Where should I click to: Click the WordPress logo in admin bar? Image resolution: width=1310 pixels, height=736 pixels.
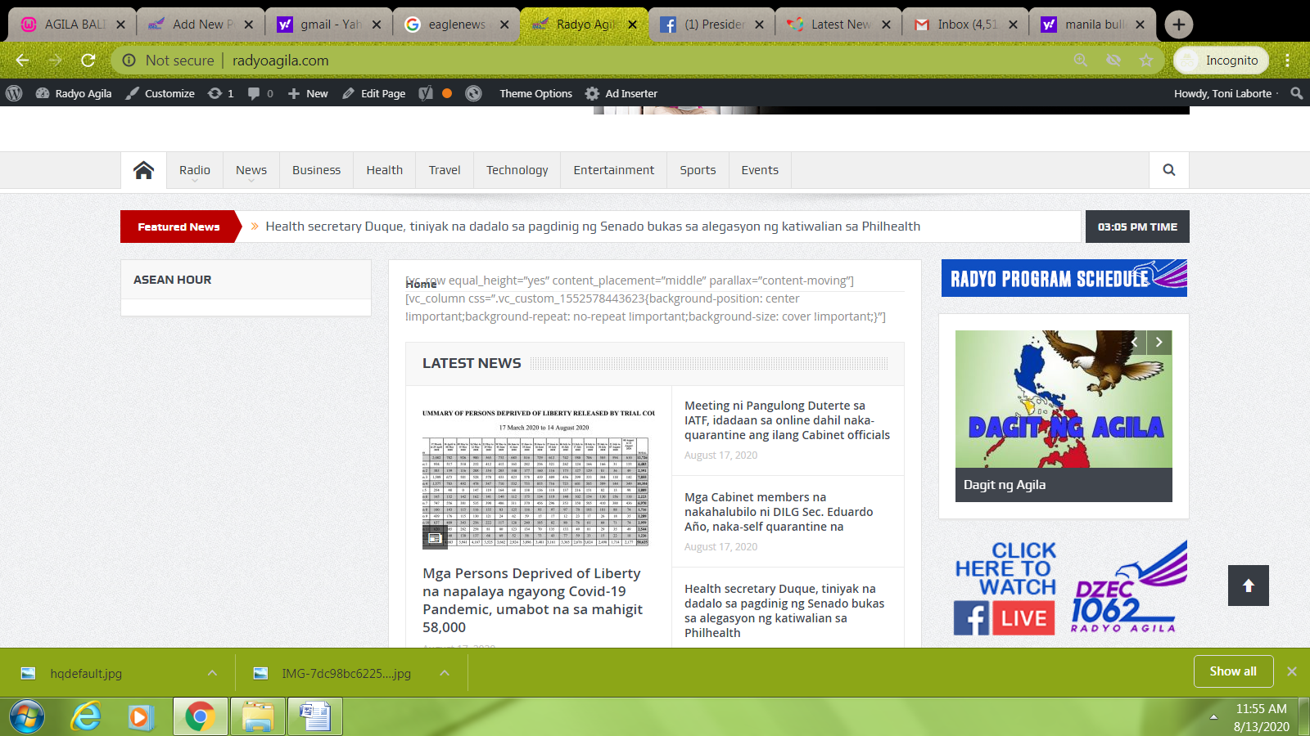point(14,93)
